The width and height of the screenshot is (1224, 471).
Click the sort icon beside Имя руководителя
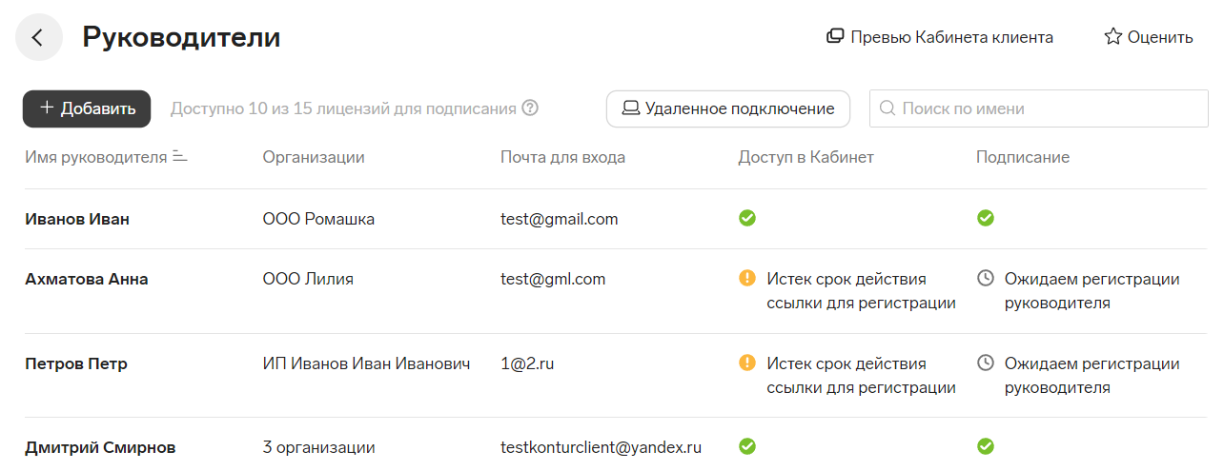pyautogui.click(x=180, y=156)
